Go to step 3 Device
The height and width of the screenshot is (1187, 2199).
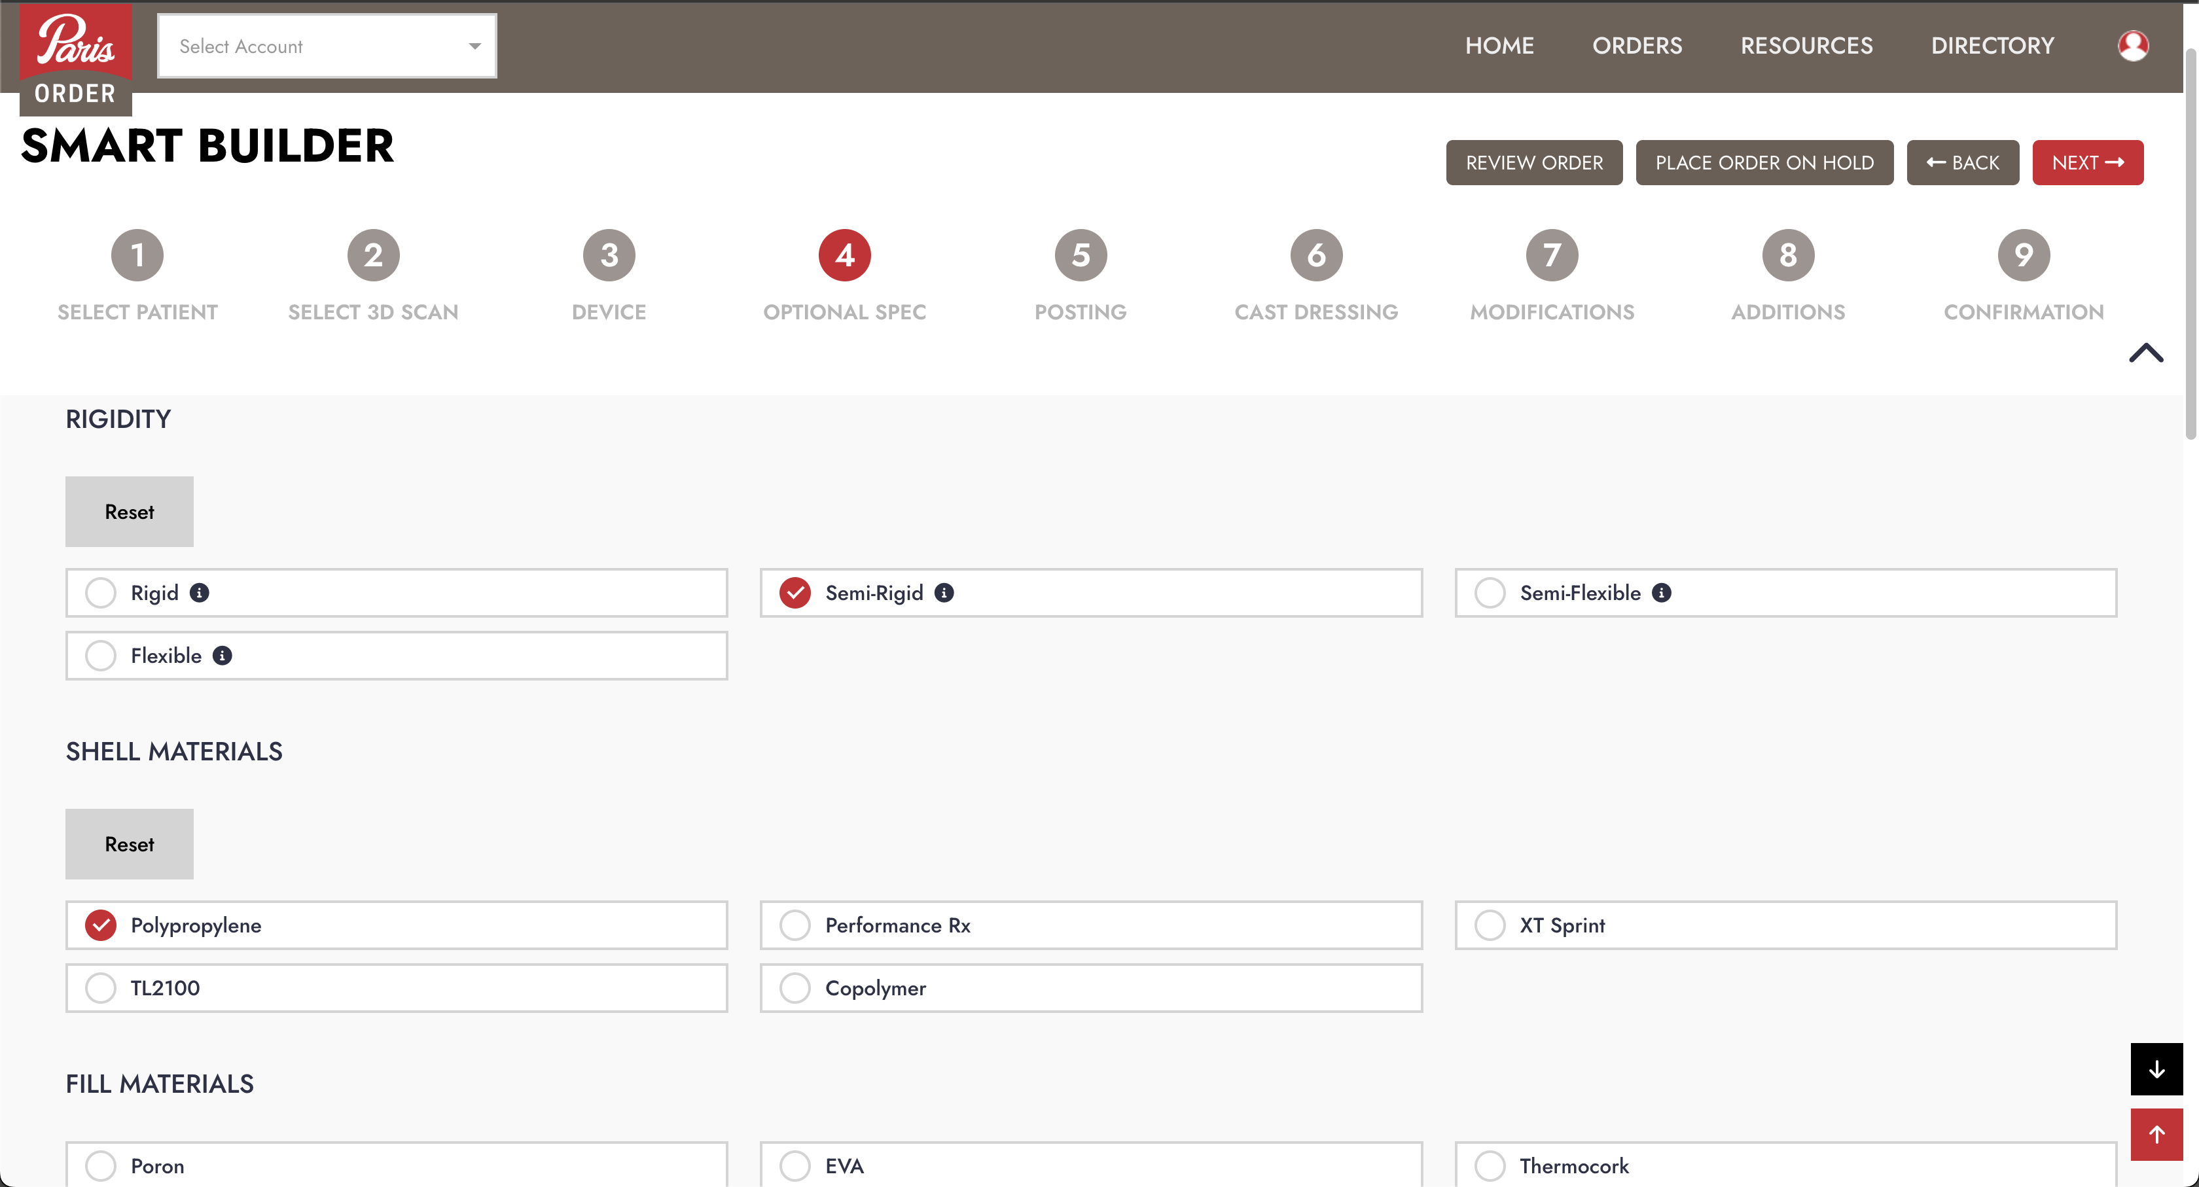click(609, 275)
